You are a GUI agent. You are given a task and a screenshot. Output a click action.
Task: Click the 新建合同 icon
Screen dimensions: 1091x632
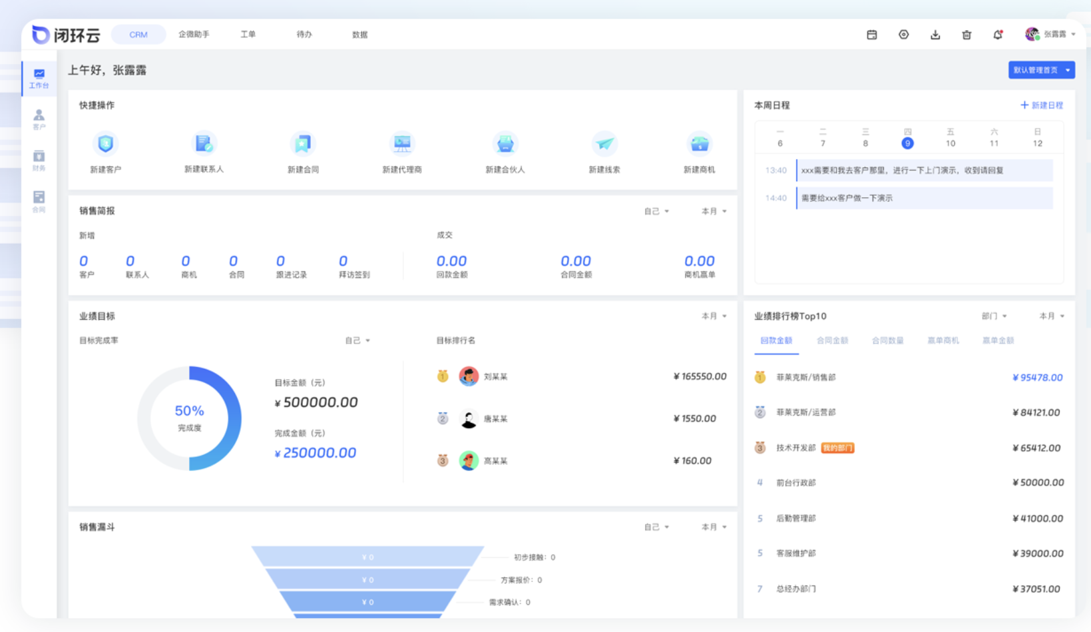tap(303, 144)
